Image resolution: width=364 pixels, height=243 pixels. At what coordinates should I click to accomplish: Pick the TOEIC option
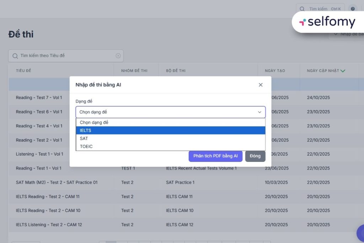[x=170, y=146]
